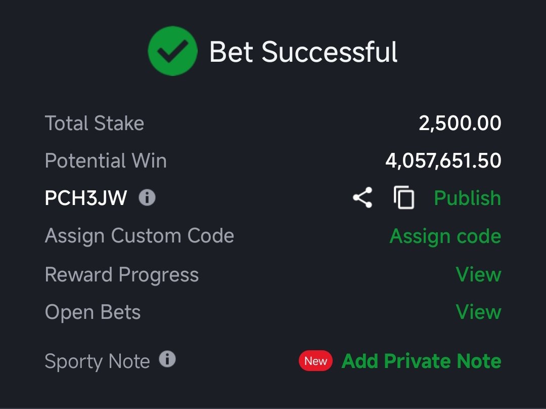Viewport: 546px width, 409px height.
Task: Add Private Note to this bet
Action: [x=422, y=361]
